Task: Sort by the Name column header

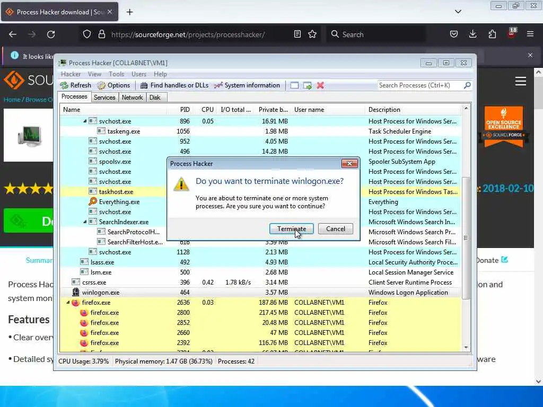Action: click(113, 110)
